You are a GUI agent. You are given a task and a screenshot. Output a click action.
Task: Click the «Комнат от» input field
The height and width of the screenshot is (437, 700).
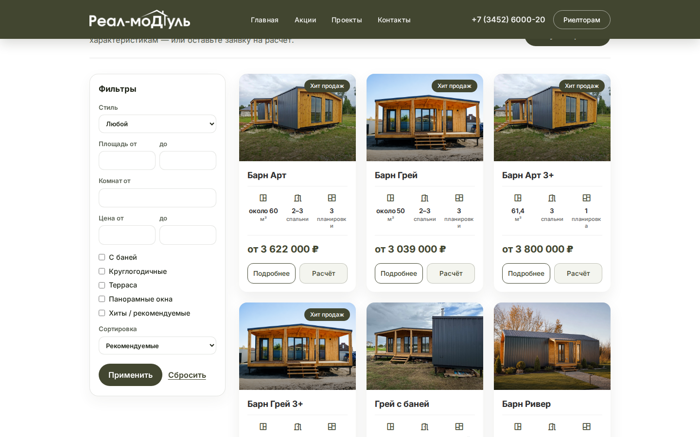[x=157, y=198]
